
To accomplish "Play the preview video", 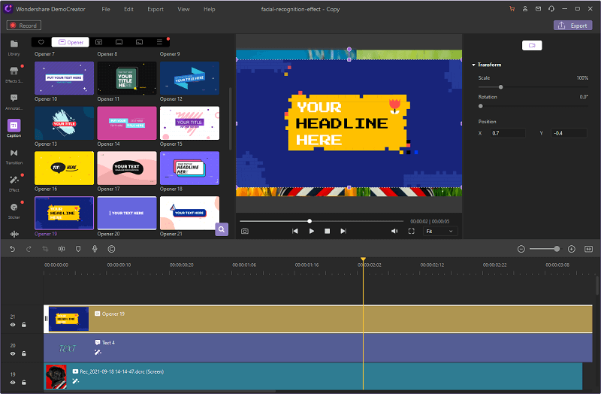I will click(x=311, y=231).
